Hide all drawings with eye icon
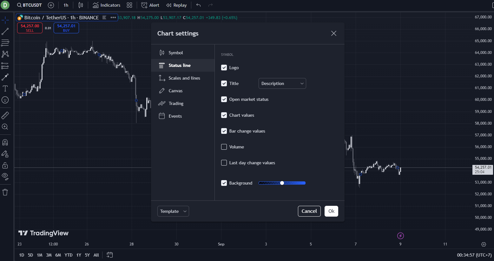Viewport: 494px width, 261px height. click(x=5, y=176)
